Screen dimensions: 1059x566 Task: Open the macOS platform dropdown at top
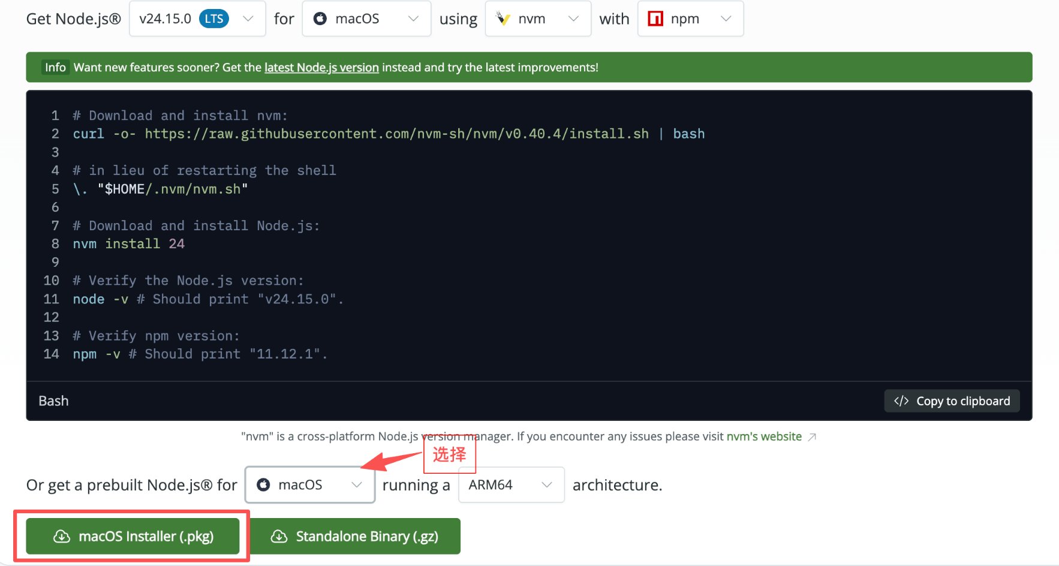[x=366, y=19]
